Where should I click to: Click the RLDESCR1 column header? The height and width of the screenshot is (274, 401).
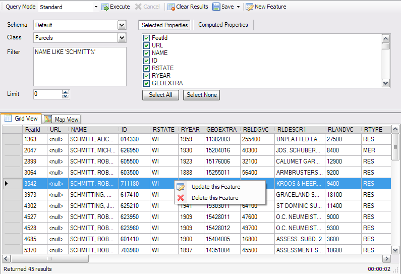coord(300,130)
